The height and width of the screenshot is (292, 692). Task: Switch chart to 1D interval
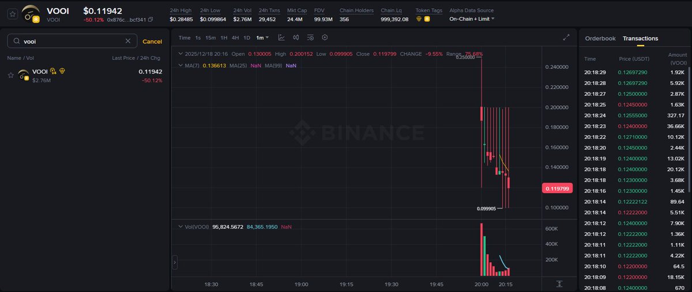click(247, 38)
